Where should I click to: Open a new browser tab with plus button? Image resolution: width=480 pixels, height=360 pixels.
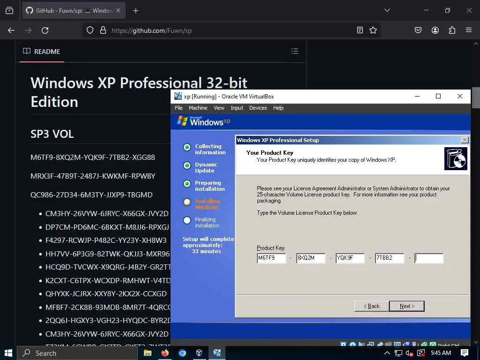[135, 11]
